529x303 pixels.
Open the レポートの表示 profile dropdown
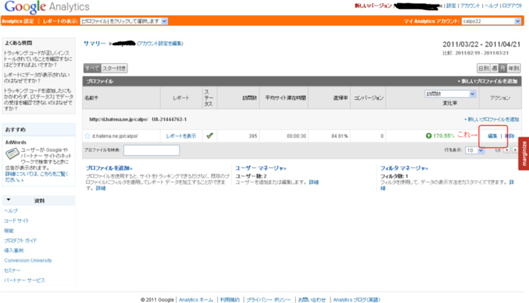pos(124,21)
